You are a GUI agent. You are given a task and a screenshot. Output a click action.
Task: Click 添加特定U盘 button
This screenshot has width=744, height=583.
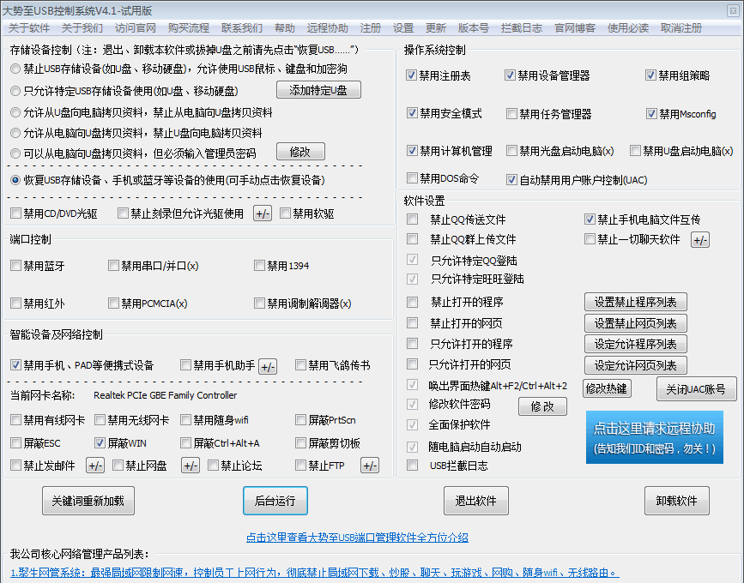(x=318, y=90)
